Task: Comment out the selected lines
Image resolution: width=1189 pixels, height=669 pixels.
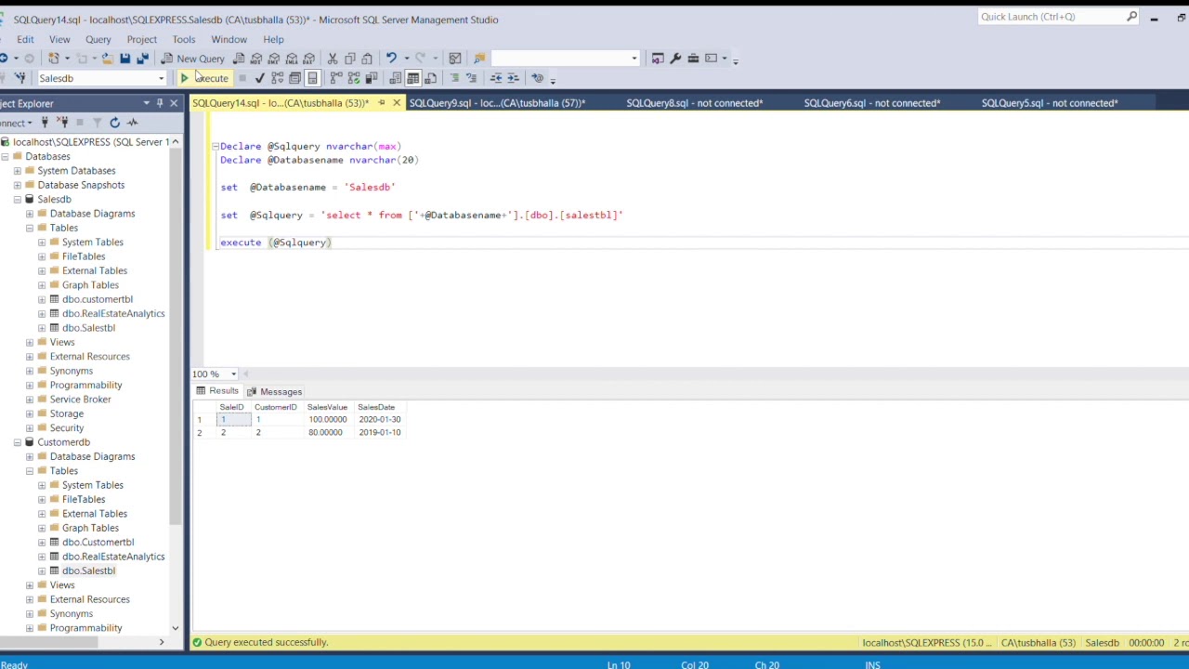Action: pos(454,78)
